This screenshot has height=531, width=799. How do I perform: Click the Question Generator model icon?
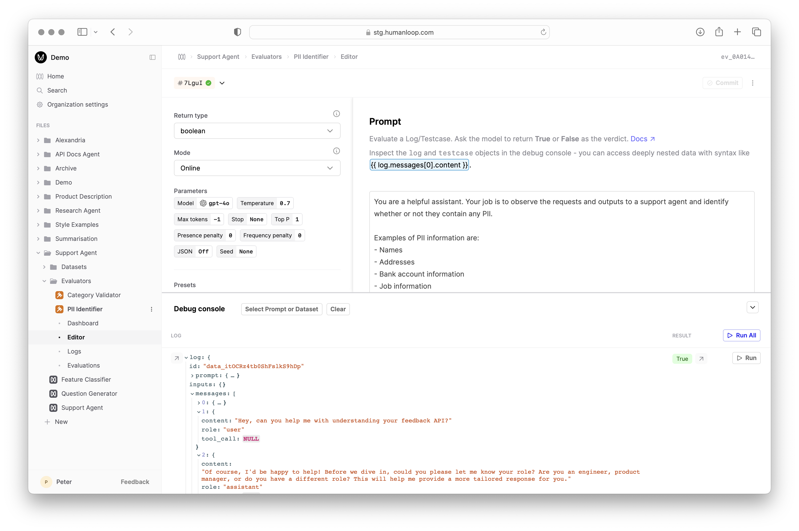click(x=53, y=393)
